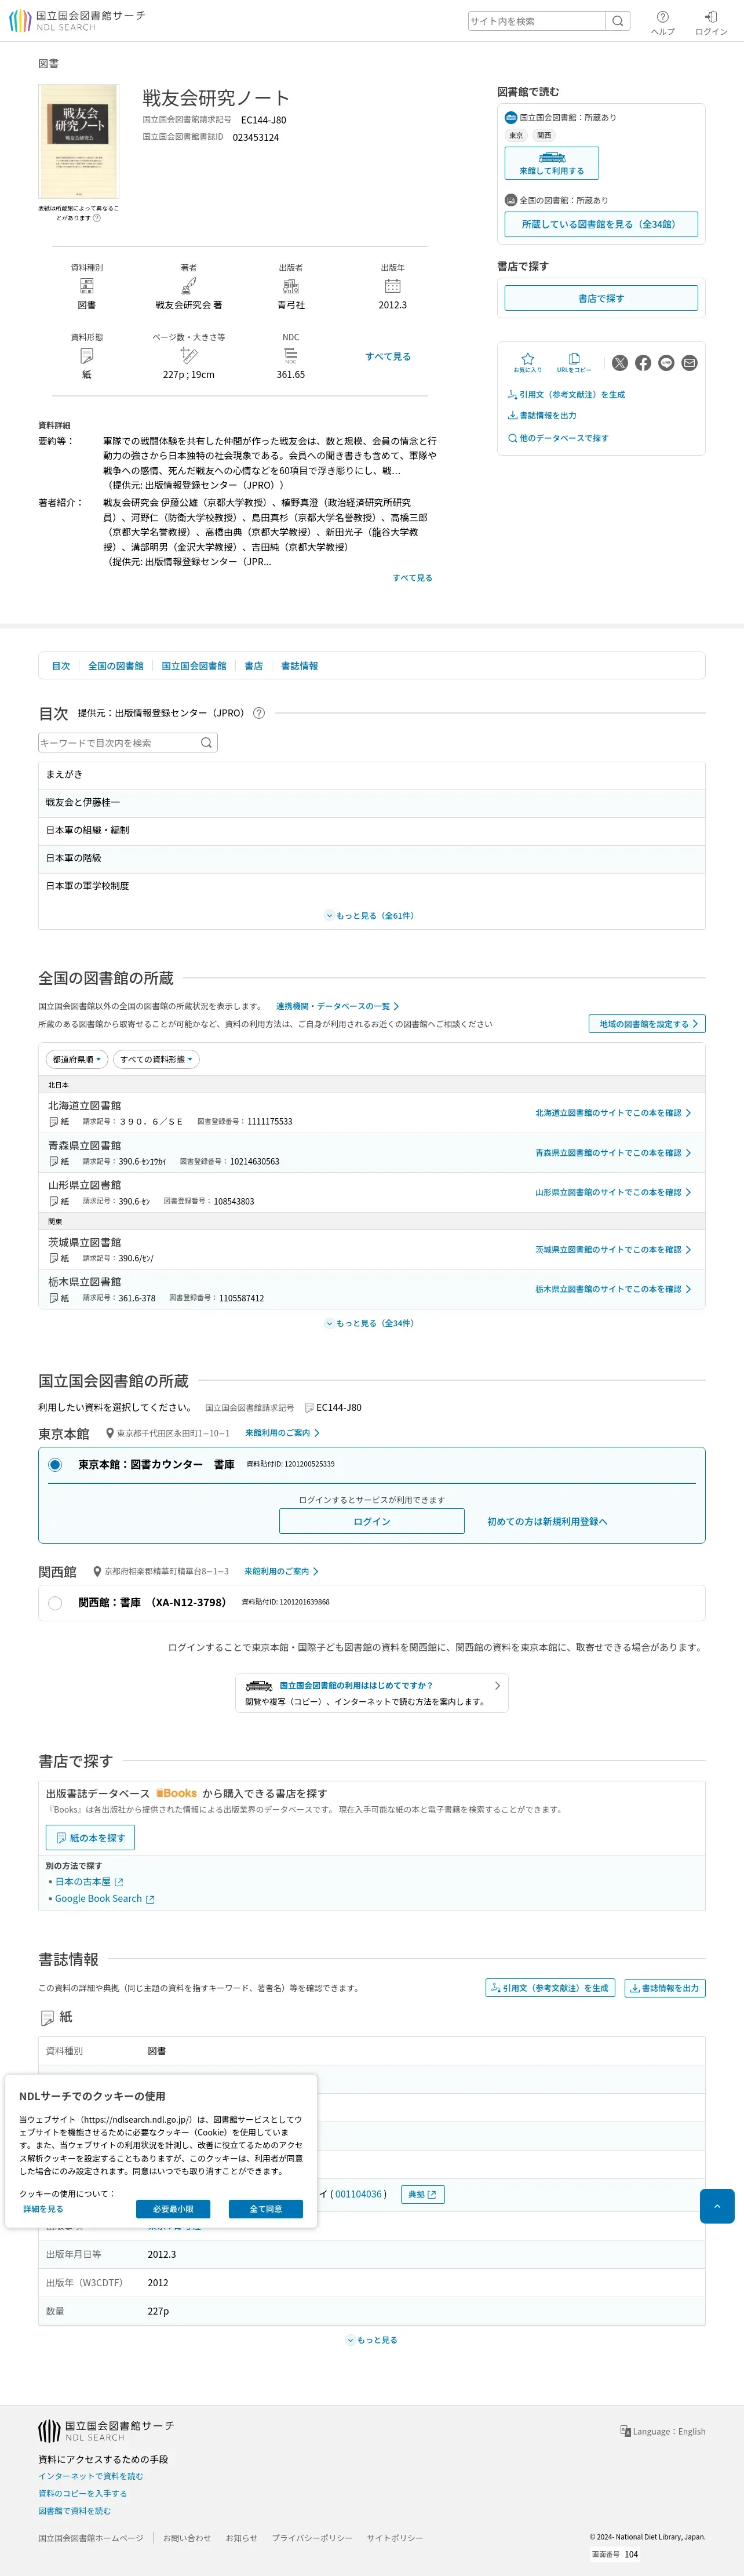Click 引用文（参考文献）を生成 in sidebar
This screenshot has height=2576, width=744.
pos(566,395)
